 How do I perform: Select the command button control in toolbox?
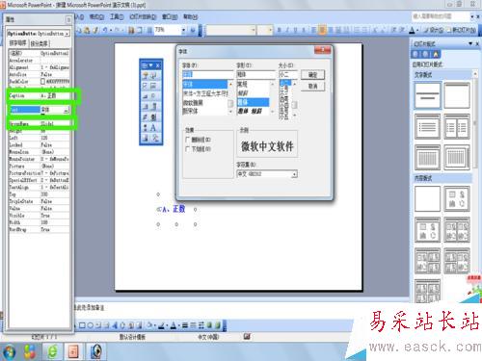click(146, 96)
